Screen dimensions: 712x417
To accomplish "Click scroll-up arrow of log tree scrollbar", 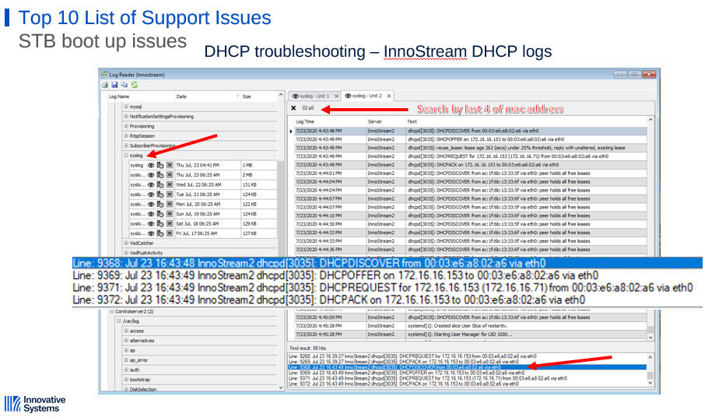I will (x=281, y=95).
